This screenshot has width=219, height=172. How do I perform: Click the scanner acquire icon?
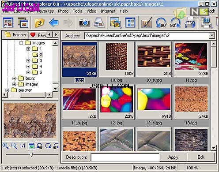coord(99,22)
